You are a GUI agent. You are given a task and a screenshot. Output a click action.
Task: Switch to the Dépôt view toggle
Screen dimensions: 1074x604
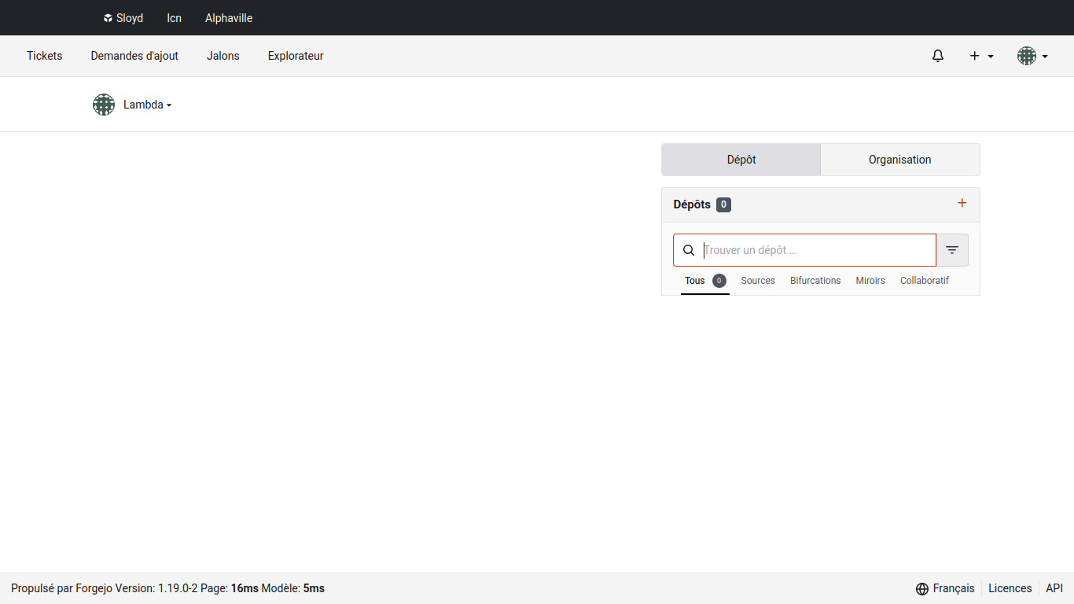coord(741,160)
